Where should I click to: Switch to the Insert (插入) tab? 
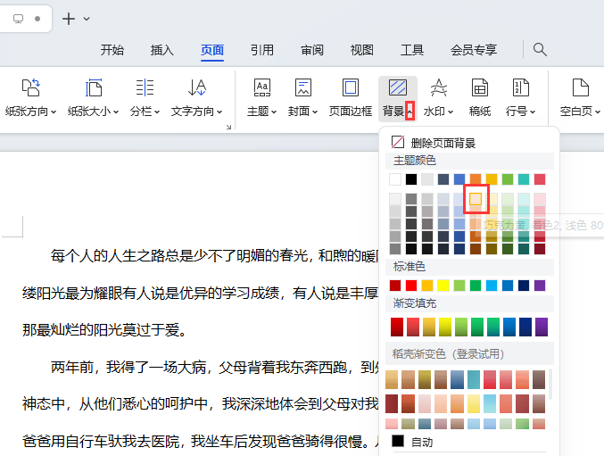[162, 50]
